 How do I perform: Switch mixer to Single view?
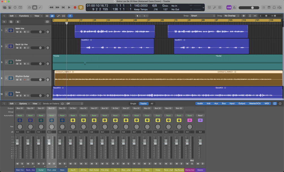133,104
